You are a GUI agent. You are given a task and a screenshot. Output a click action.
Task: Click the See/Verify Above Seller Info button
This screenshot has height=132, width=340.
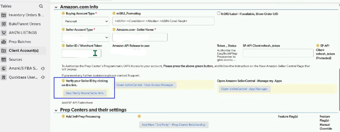(85, 93)
